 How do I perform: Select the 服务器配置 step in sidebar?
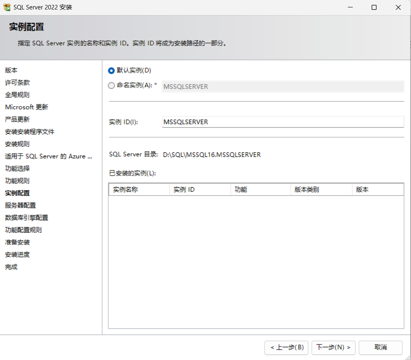tap(21, 206)
